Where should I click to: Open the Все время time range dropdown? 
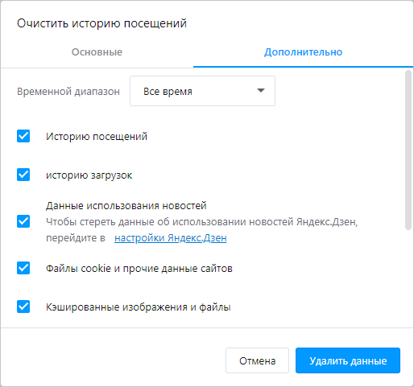(x=202, y=91)
